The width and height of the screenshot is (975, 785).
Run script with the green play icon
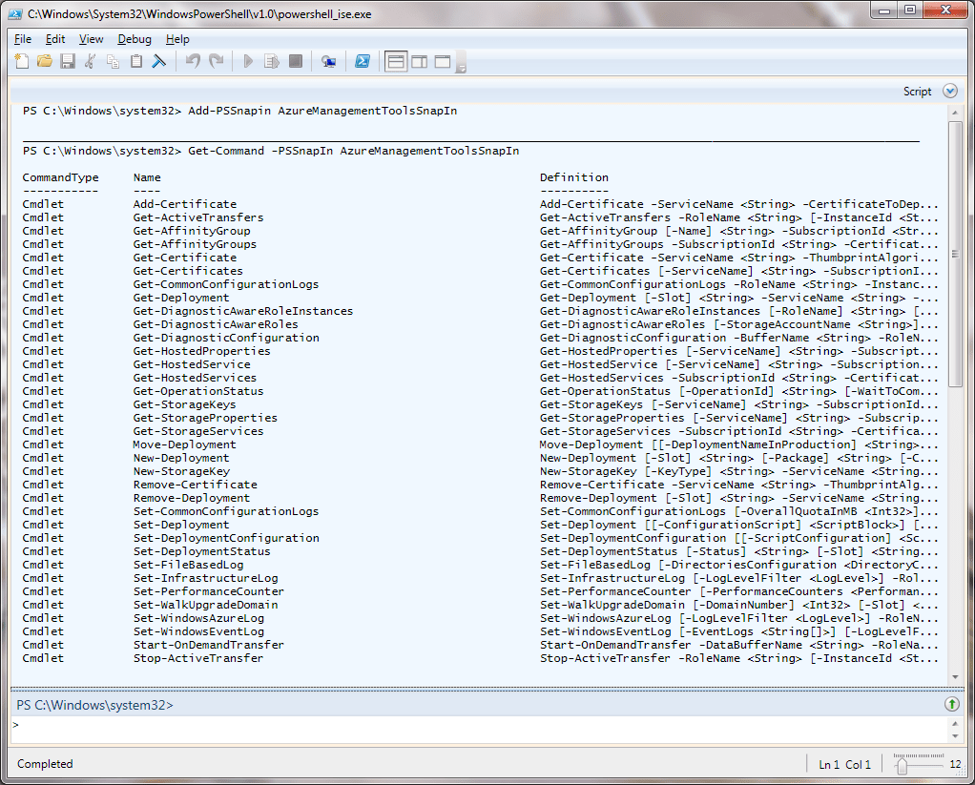coord(248,61)
